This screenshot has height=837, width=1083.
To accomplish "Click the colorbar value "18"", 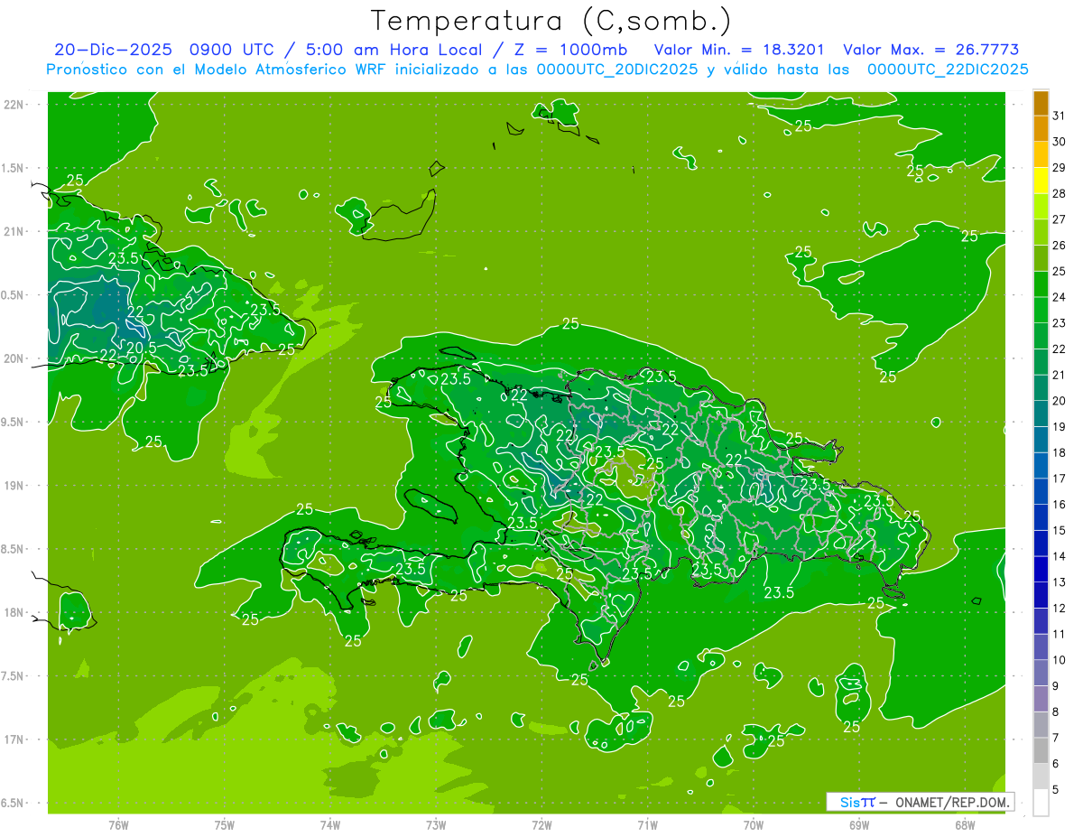I will [x=1059, y=453].
